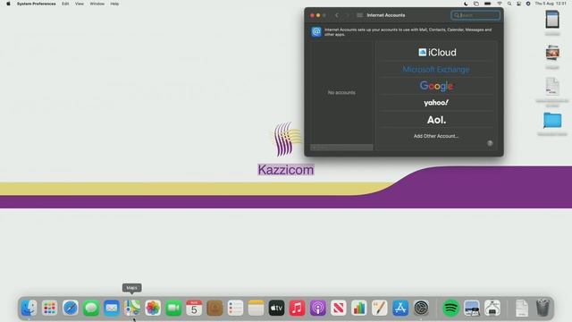
Task: Open Calendar from the Dock
Action: (x=194, y=308)
